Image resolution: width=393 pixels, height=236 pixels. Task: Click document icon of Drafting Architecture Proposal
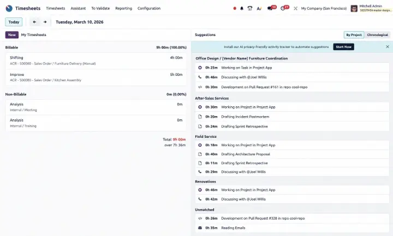coord(200,154)
